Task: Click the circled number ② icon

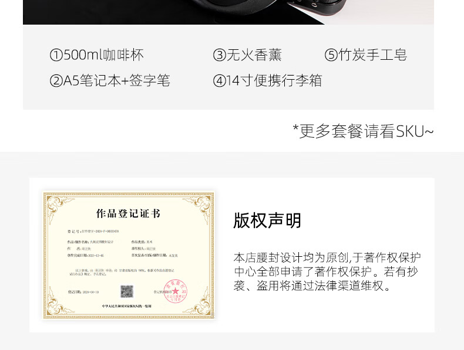Action: click(56, 81)
